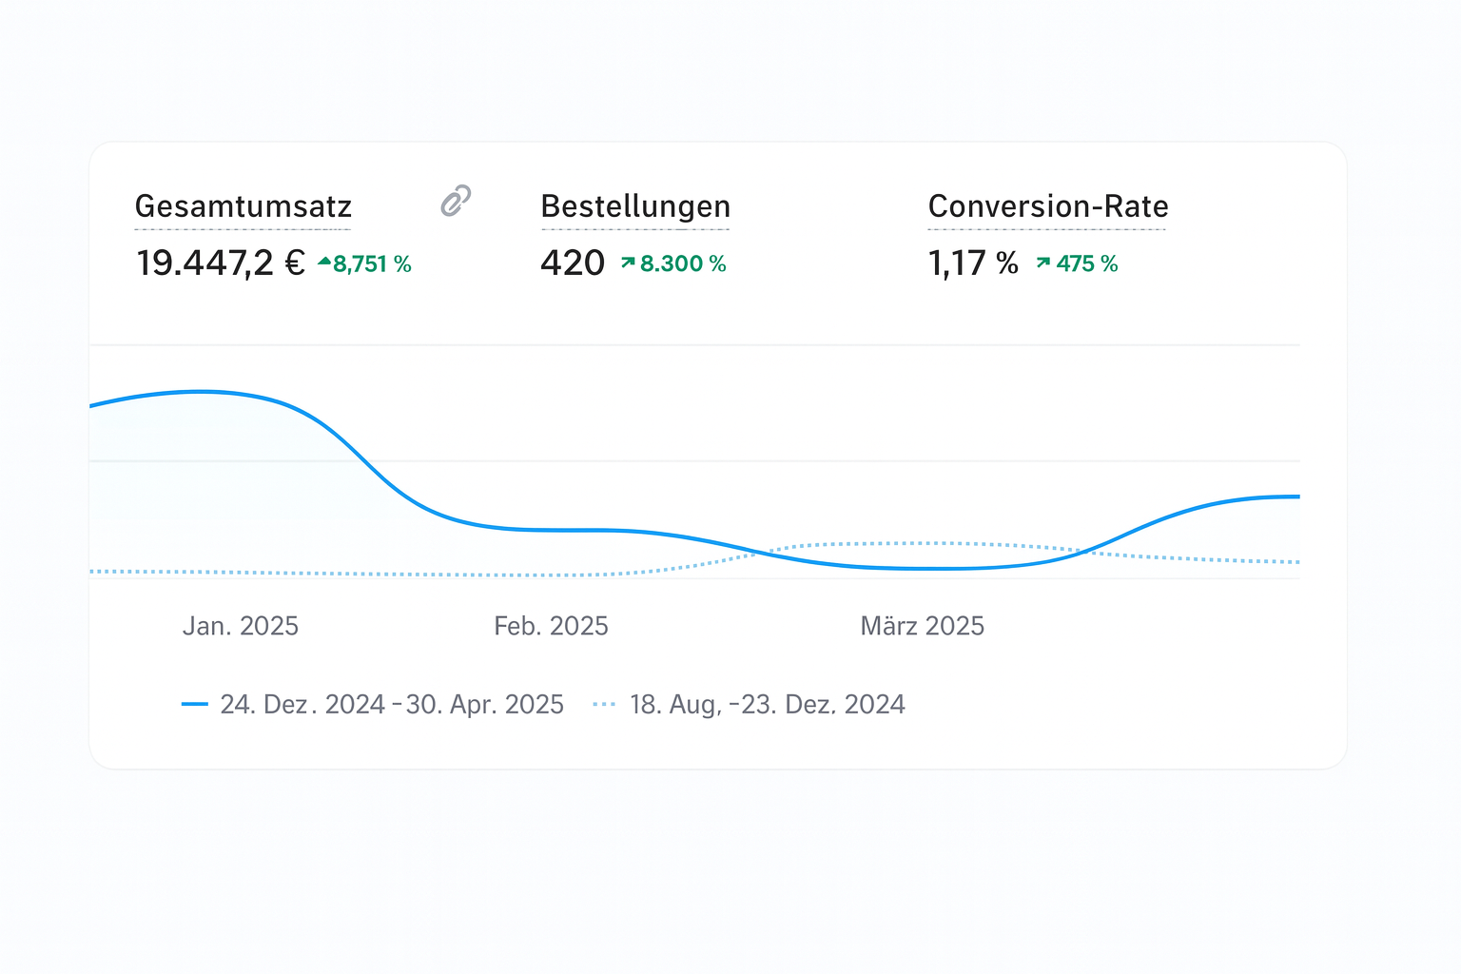This screenshot has width=1461, height=974.
Task: Select the Bestellungen metric heading
Action: 635,206
